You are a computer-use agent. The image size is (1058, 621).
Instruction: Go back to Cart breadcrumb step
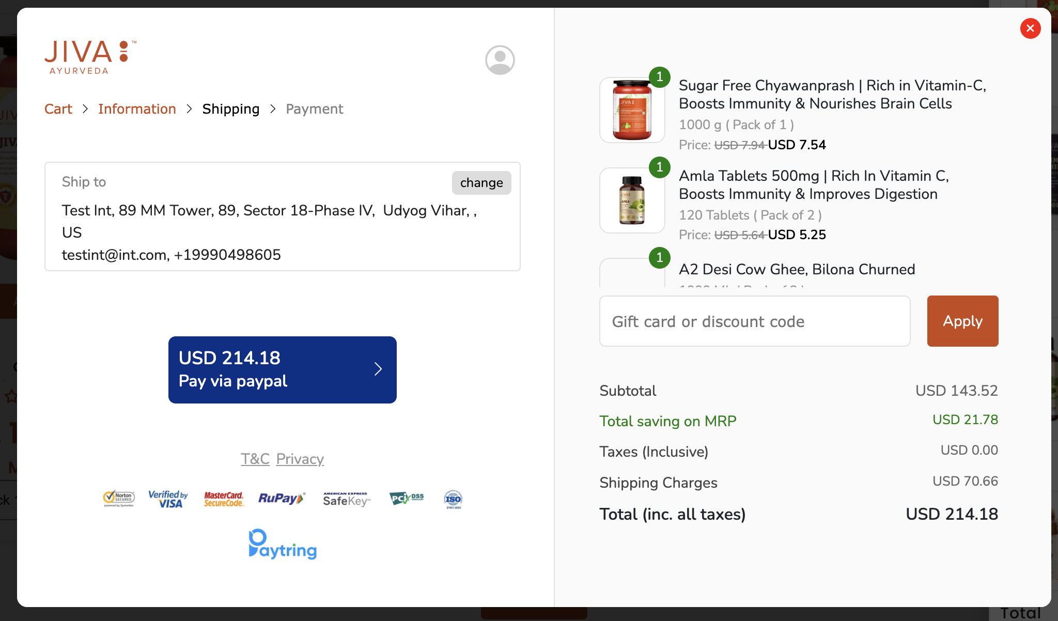58,109
